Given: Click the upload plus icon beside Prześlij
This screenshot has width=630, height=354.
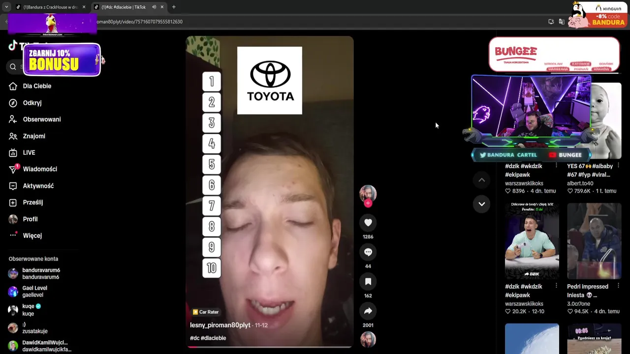Looking at the screenshot, I should click(13, 203).
